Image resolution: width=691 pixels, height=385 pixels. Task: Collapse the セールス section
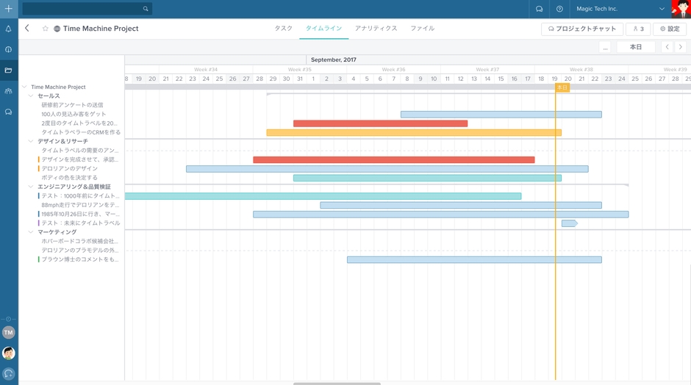31,96
